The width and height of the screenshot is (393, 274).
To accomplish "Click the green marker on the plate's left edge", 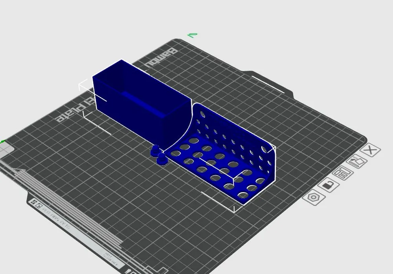I will [2, 141].
